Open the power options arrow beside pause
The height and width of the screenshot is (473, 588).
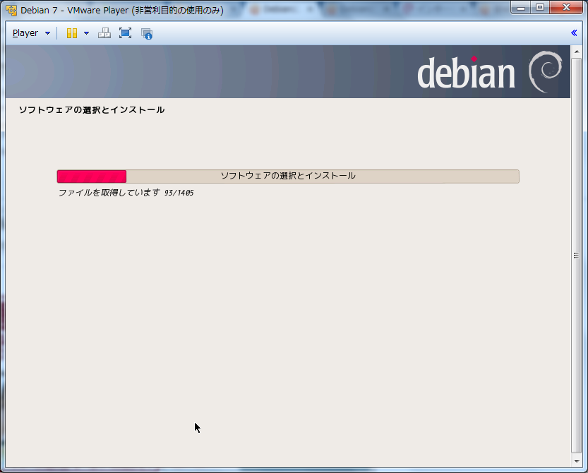[x=86, y=33]
